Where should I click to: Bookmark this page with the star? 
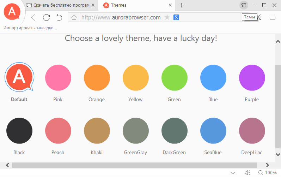coord(167,18)
